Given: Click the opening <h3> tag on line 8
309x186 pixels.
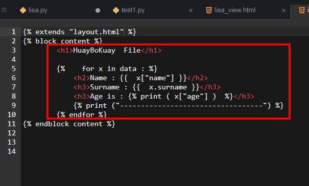Looking at the screenshot, I should [82, 97].
